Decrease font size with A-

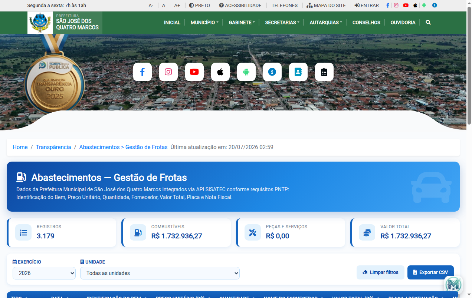tap(151, 6)
